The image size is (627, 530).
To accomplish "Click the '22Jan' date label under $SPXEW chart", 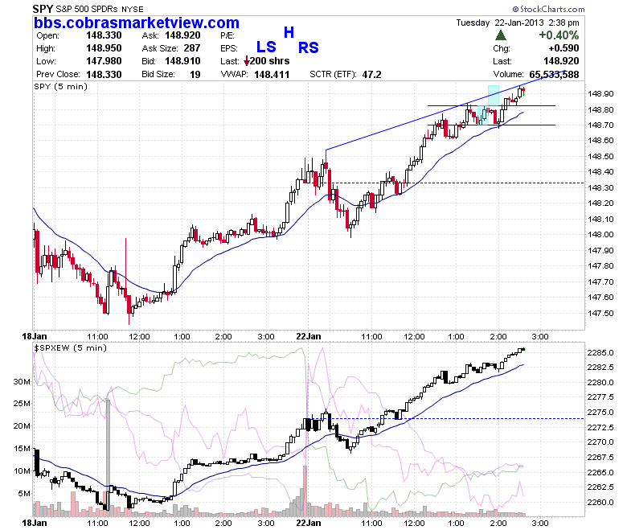I will click(x=309, y=523).
